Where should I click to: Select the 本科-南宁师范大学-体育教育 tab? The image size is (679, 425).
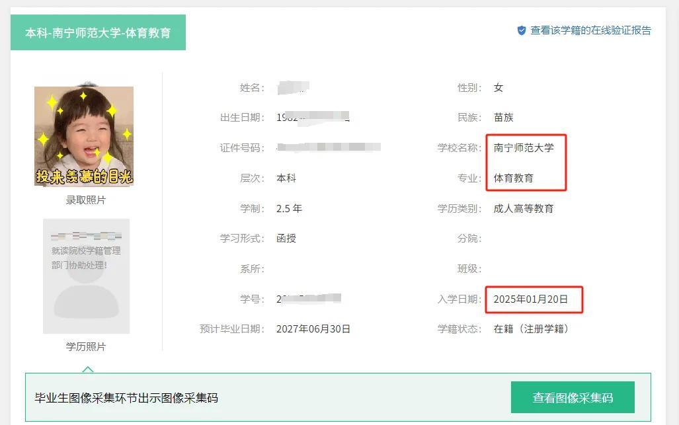pyautogui.click(x=99, y=32)
